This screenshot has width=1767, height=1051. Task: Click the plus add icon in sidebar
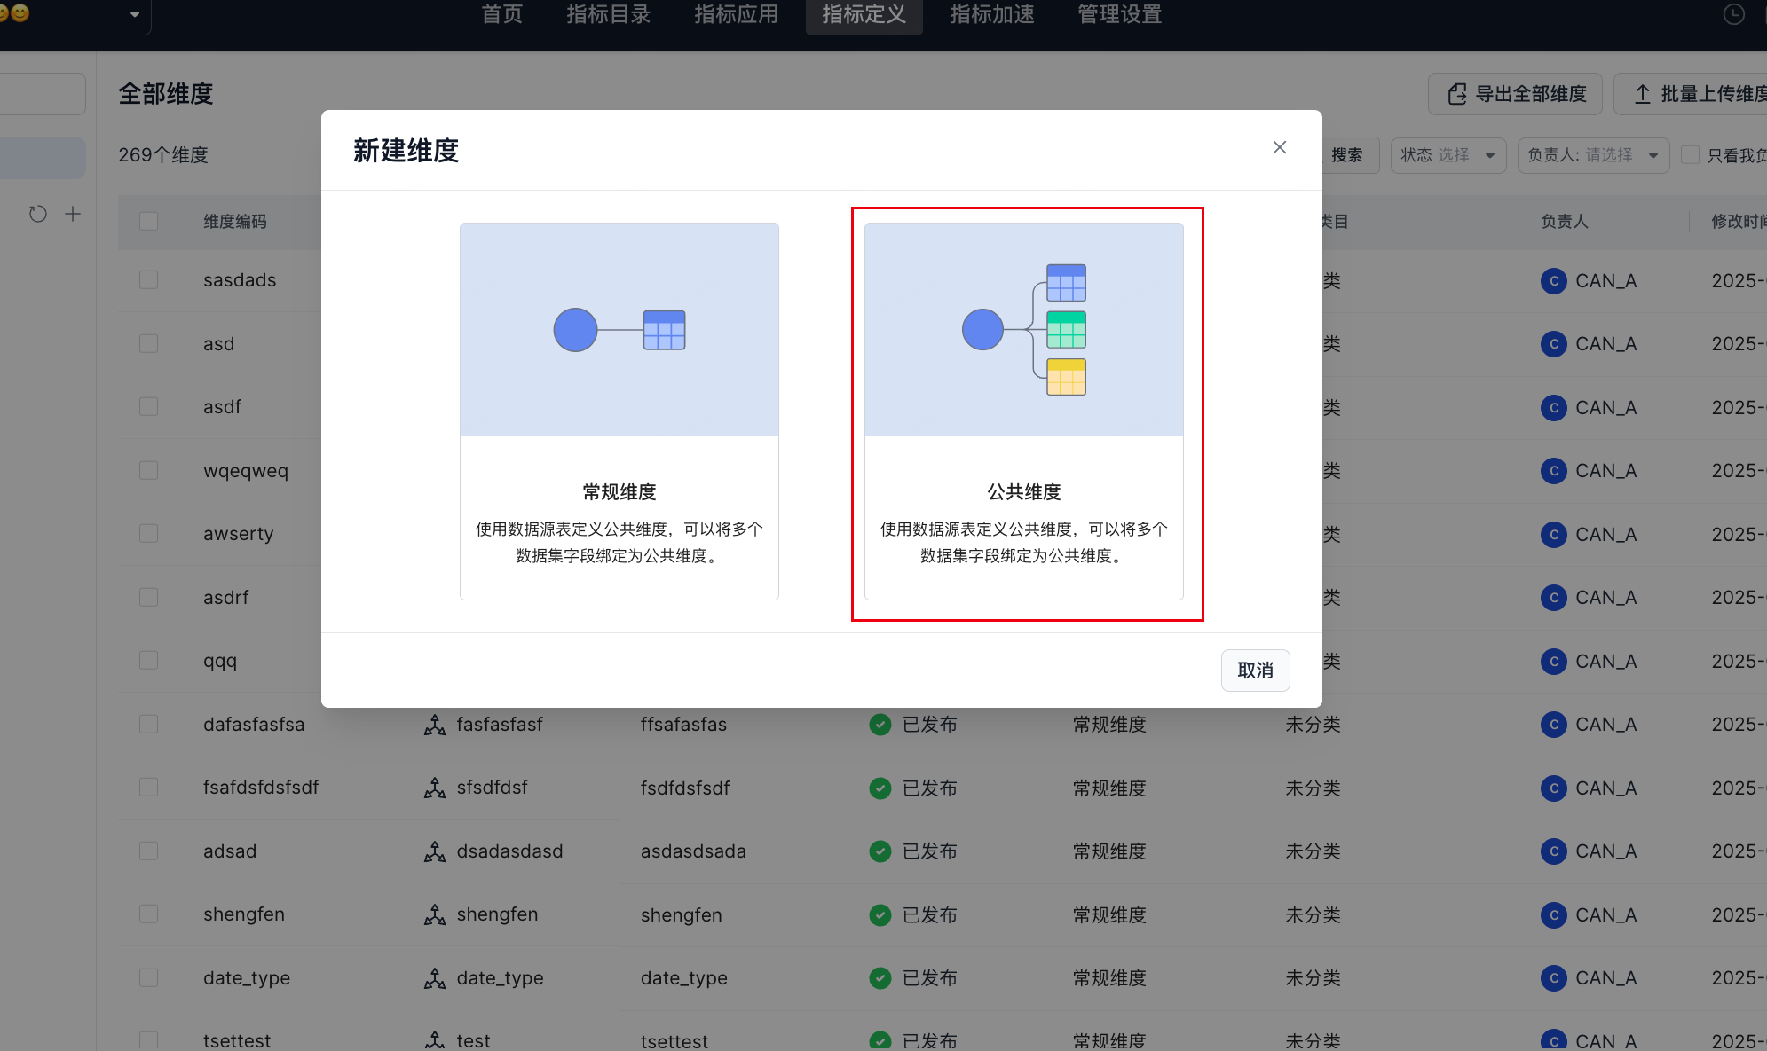pyautogui.click(x=73, y=214)
